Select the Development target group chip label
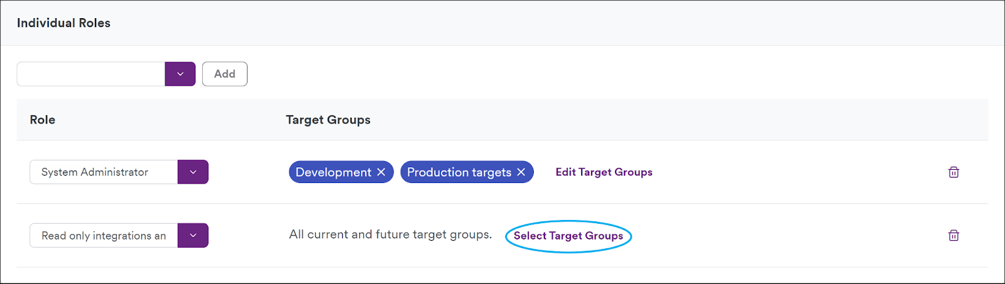 point(334,172)
